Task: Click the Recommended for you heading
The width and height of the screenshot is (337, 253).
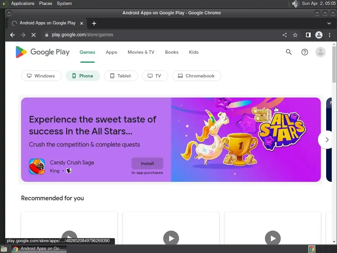Action: pyautogui.click(x=52, y=198)
